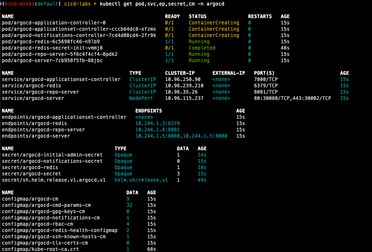Click port 7000/TCP
Image resolution: width=372 pixels, height=252 pixels.
pyautogui.click(x=266, y=79)
